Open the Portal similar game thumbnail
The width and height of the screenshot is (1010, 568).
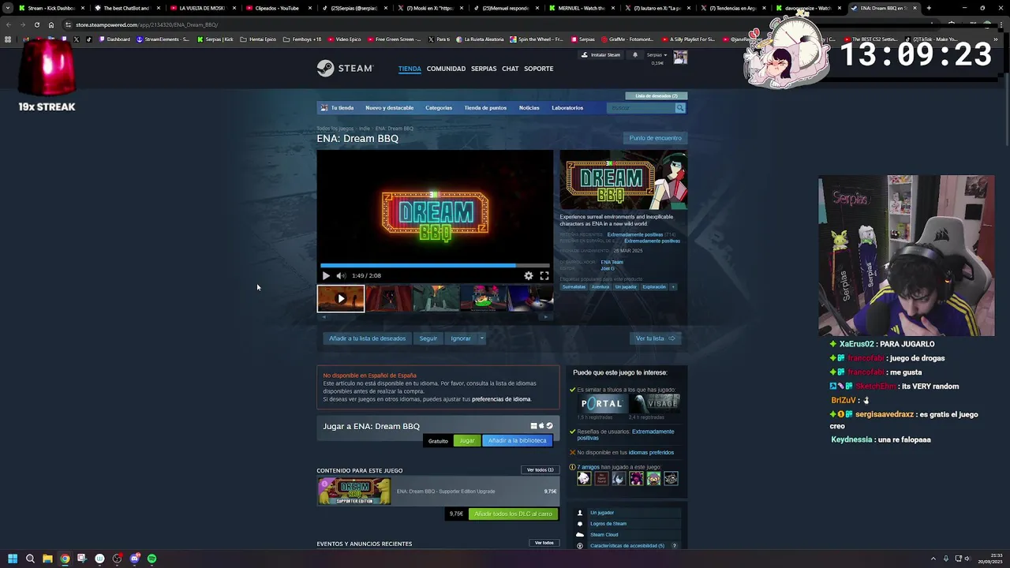[x=601, y=403]
